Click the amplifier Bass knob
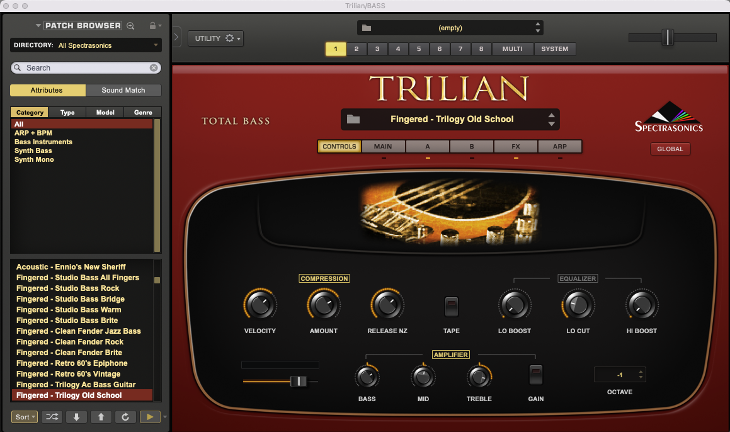730x432 pixels. 367,377
